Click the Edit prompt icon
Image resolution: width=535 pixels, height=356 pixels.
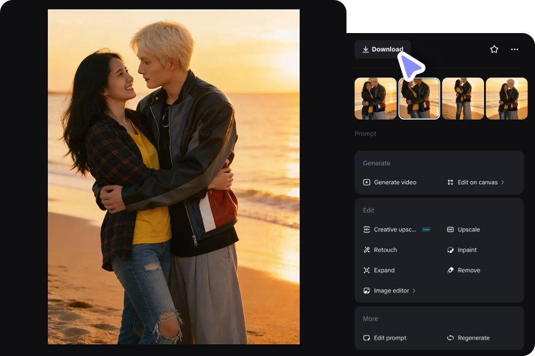pos(366,338)
